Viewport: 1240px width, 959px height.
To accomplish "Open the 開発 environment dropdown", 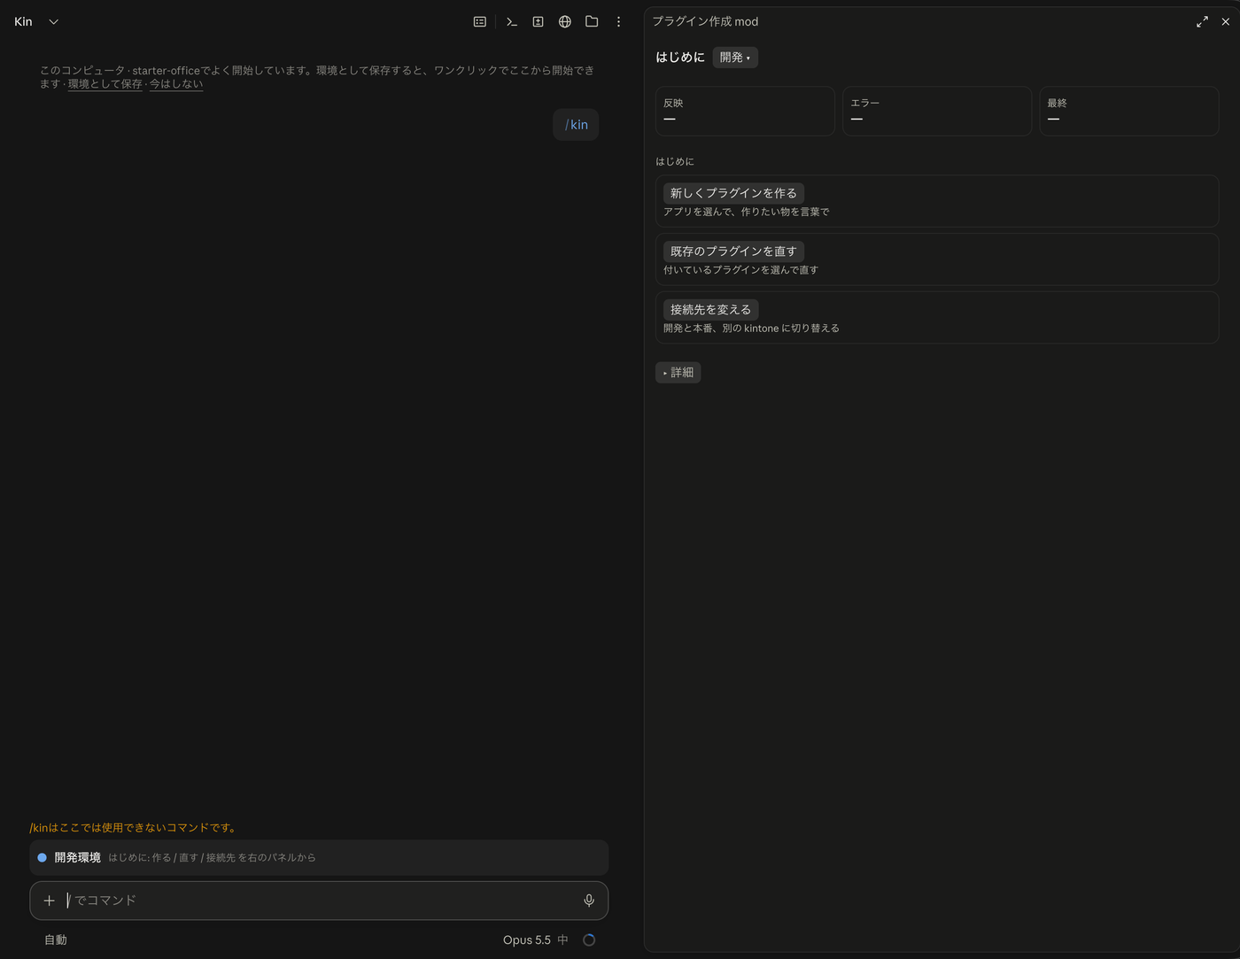I will pos(735,58).
